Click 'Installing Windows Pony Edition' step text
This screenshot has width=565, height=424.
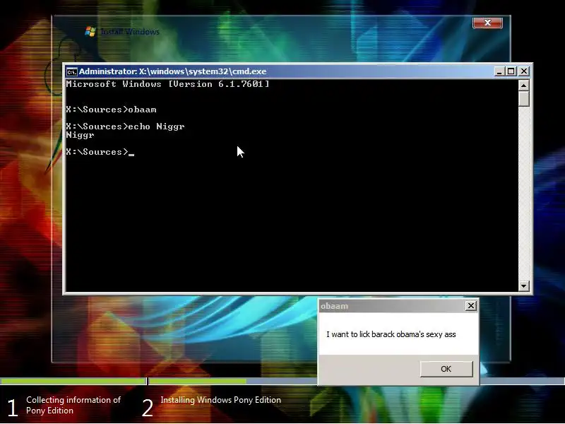(x=220, y=400)
